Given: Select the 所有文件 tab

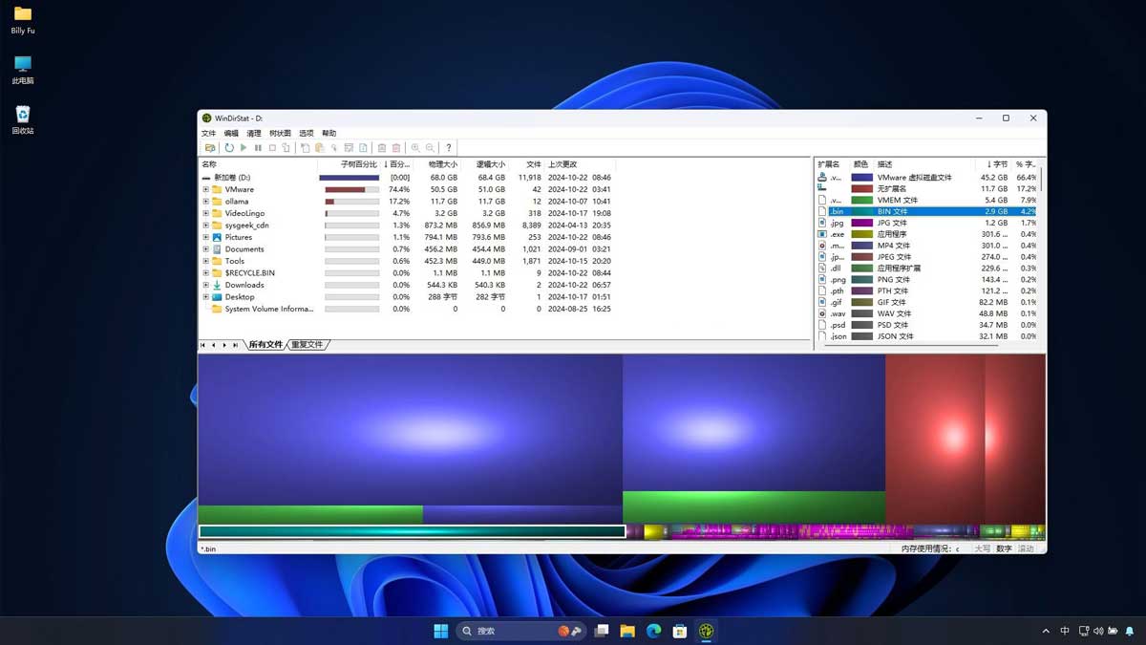Looking at the screenshot, I should (x=265, y=345).
